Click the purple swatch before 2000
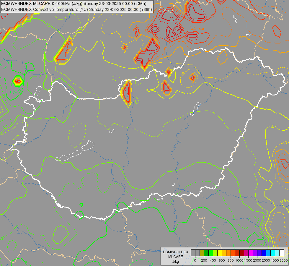 pyautogui.click(x=255, y=253)
